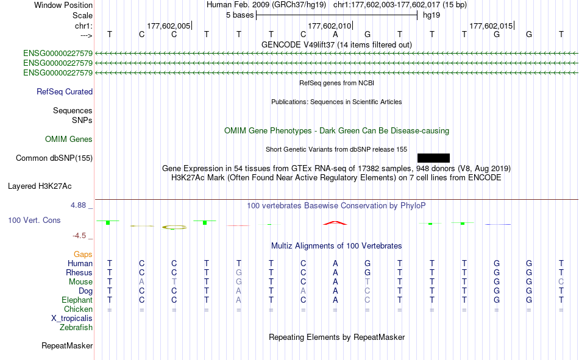Select the Elephant alignment row label
The width and height of the screenshot is (579, 360).
coord(77,300)
